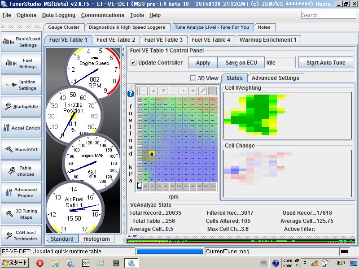Screen dimensions: 359x269
Task: Click the blue question mark help icon
Action: (131, 94)
